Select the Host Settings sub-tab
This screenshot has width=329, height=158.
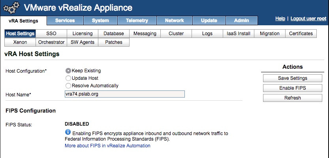(20, 34)
